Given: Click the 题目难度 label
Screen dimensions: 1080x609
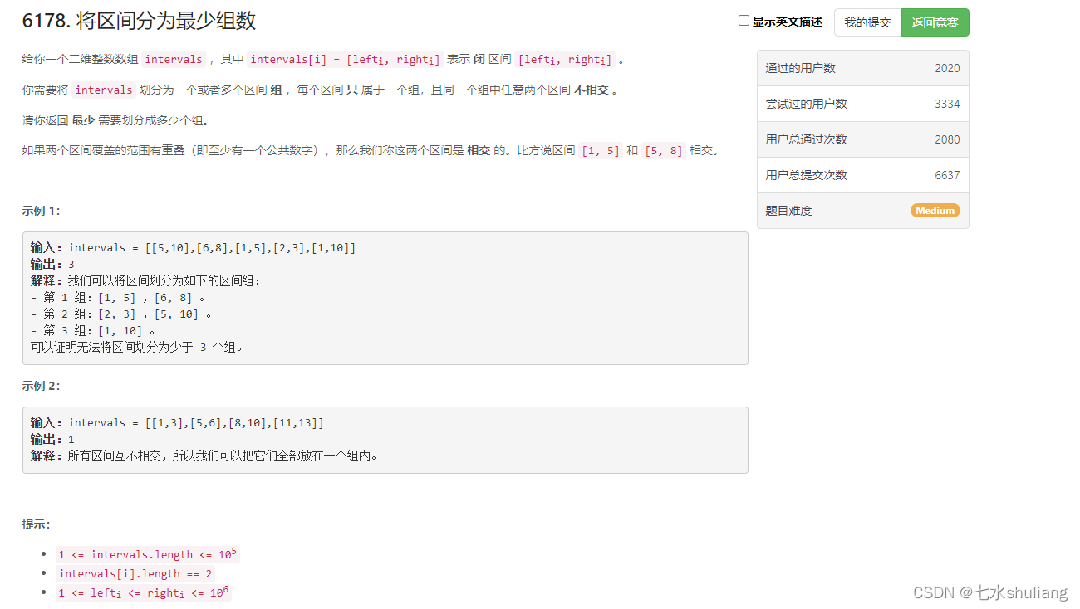Looking at the screenshot, I should tap(788, 211).
